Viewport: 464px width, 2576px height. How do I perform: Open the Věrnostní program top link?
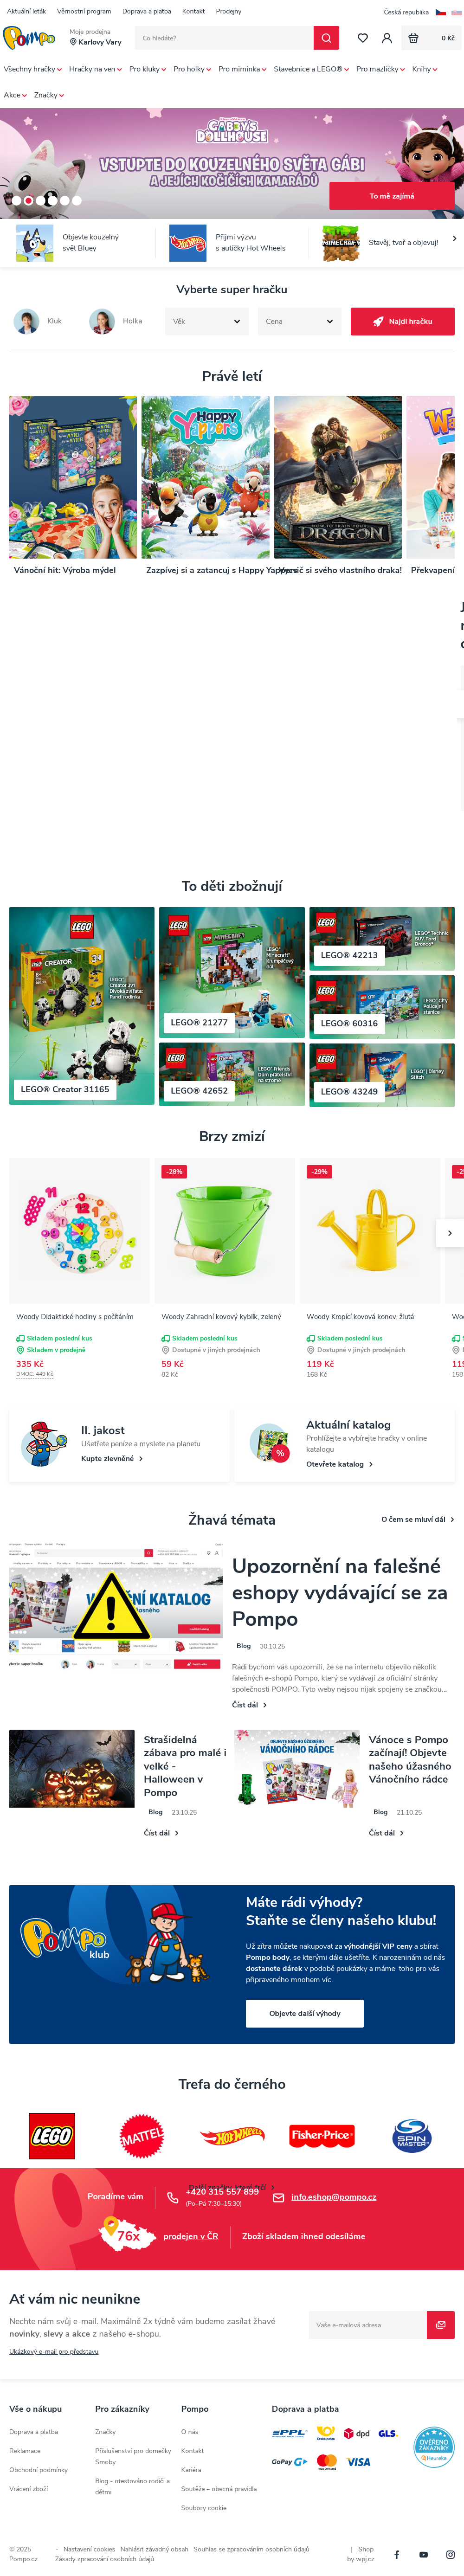coord(84,11)
